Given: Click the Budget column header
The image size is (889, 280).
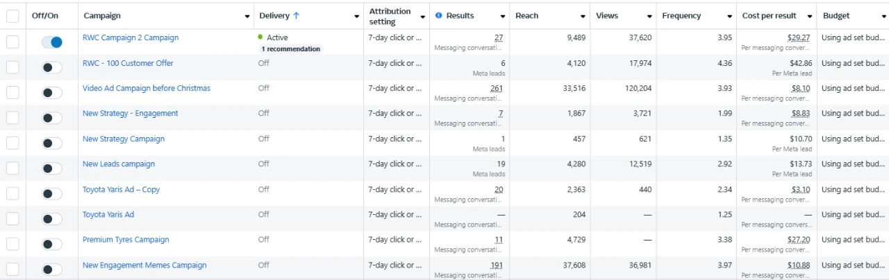Looking at the screenshot, I should pyautogui.click(x=836, y=16).
